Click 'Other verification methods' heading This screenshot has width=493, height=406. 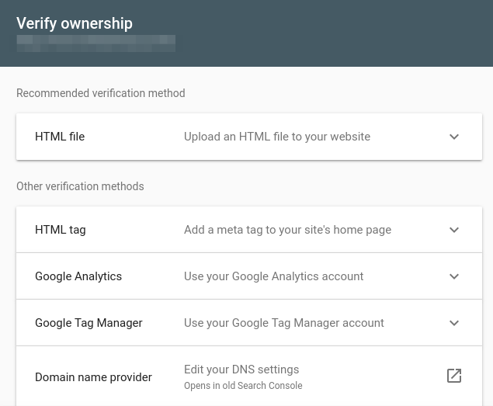coord(80,186)
